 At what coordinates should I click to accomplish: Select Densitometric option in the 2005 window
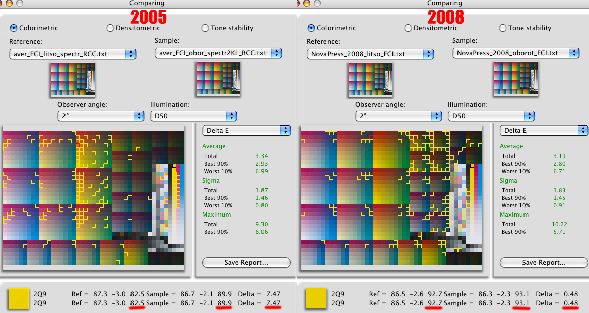point(110,28)
